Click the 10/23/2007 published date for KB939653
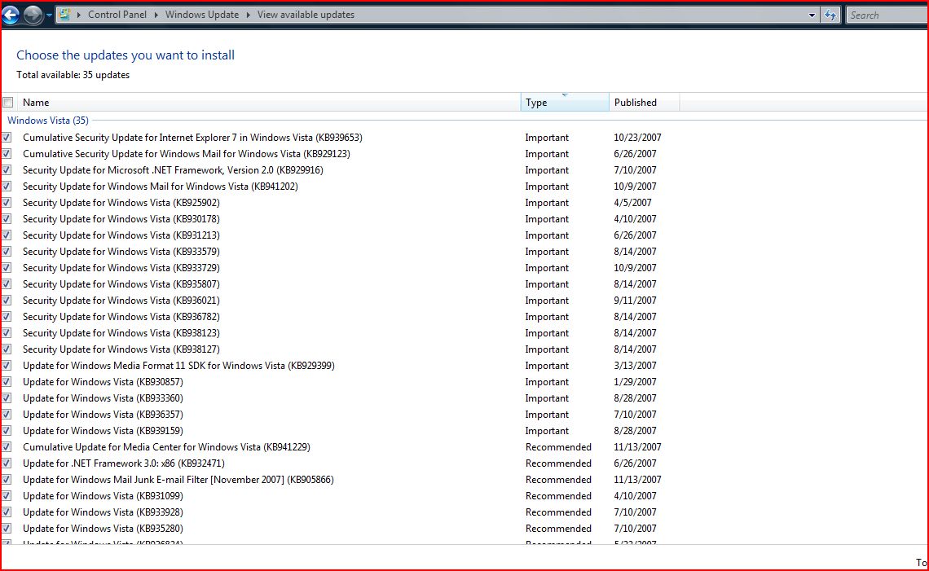Image resolution: width=929 pixels, height=571 pixels. coord(637,138)
